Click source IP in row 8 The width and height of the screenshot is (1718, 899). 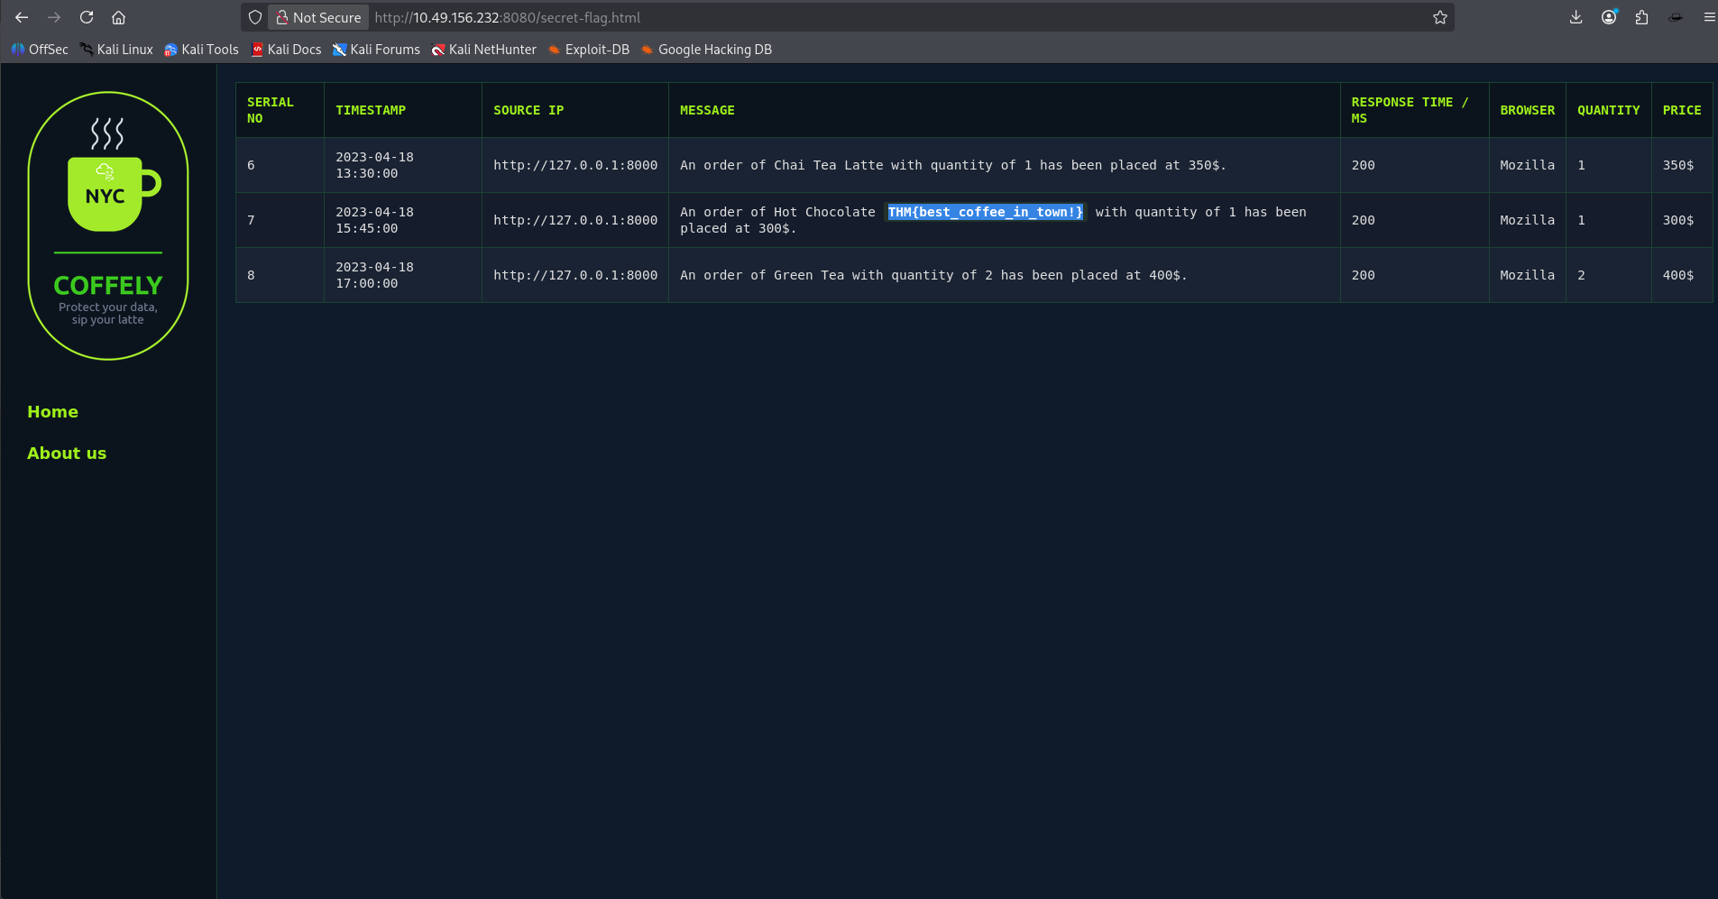click(575, 275)
